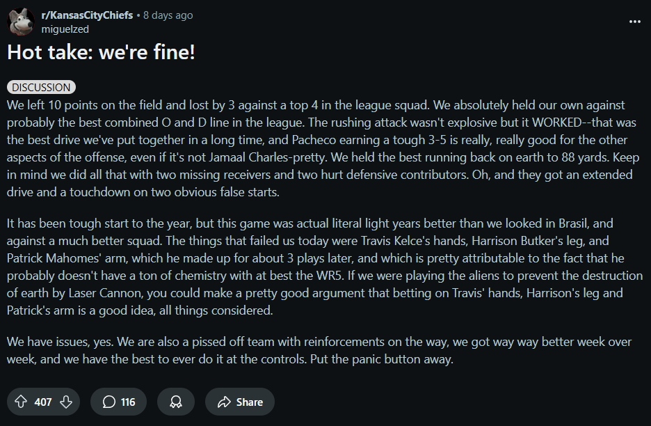
Task: Open the post title 'Hot take: we're fine!'
Action: [101, 52]
